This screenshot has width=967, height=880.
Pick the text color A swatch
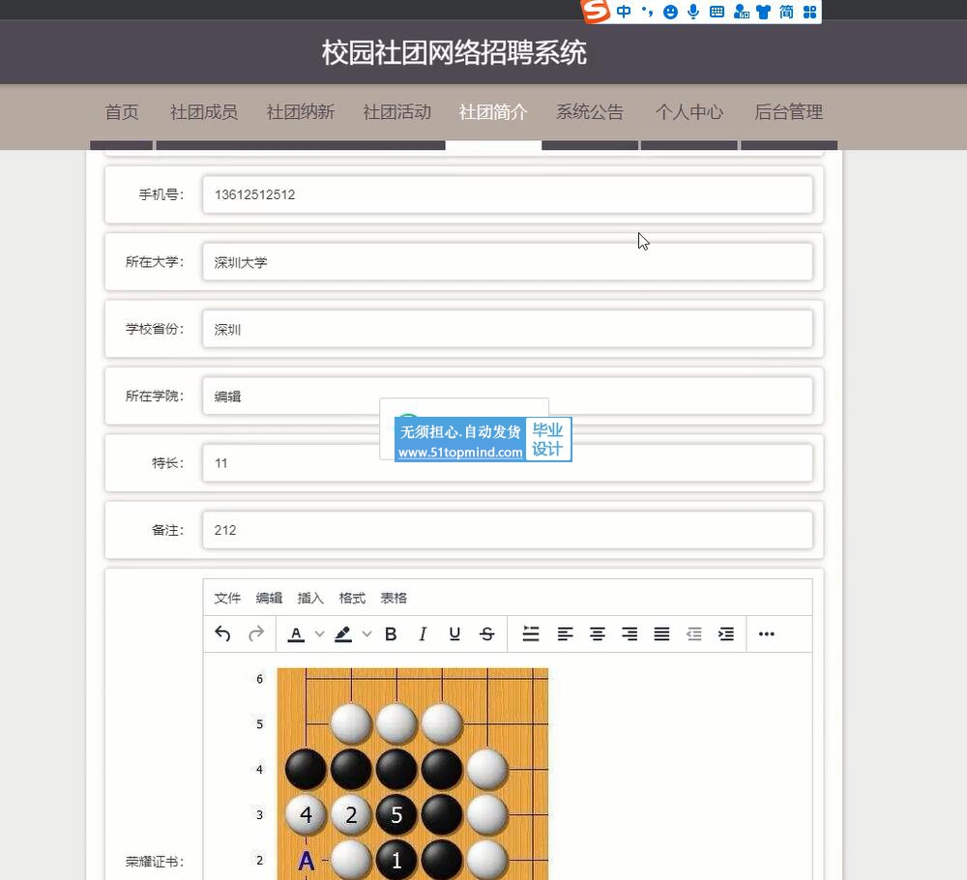[296, 634]
